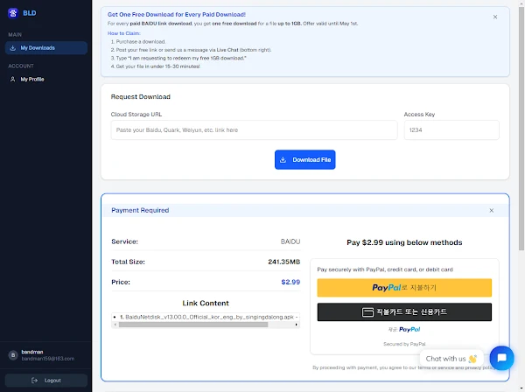Image resolution: width=525 pixels, height=392 pixels.
Task: Click the Request Download heading
Action: click(141, 97)
